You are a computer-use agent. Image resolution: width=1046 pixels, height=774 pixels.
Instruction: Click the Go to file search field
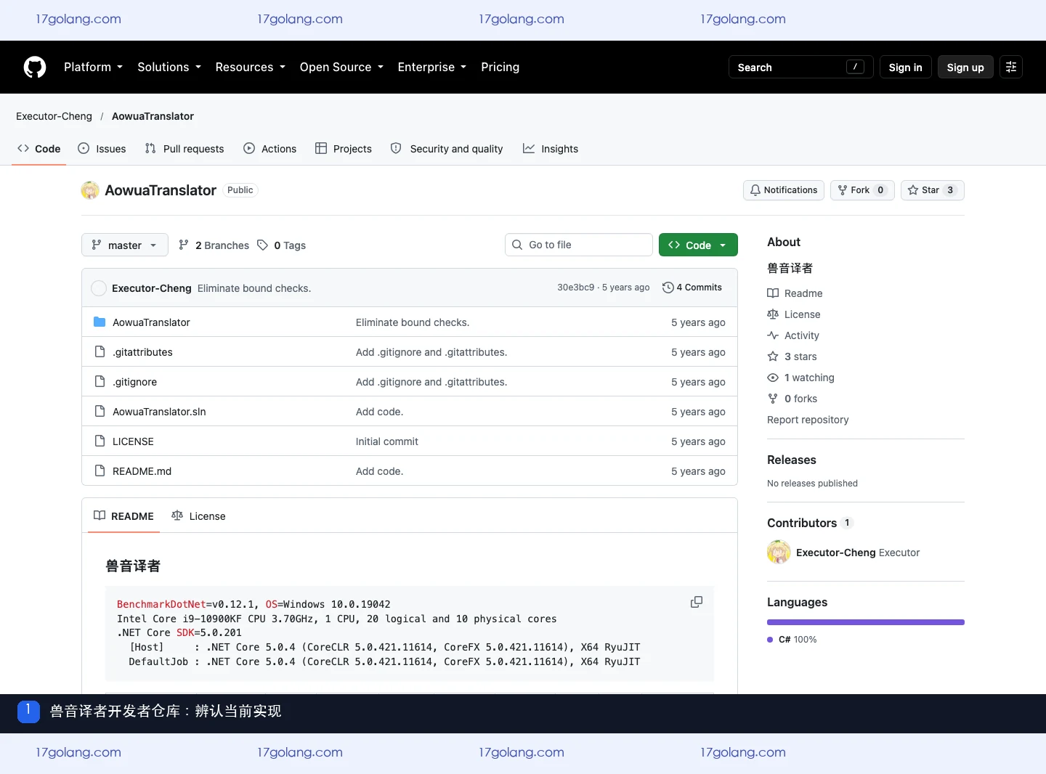[578, 245]
